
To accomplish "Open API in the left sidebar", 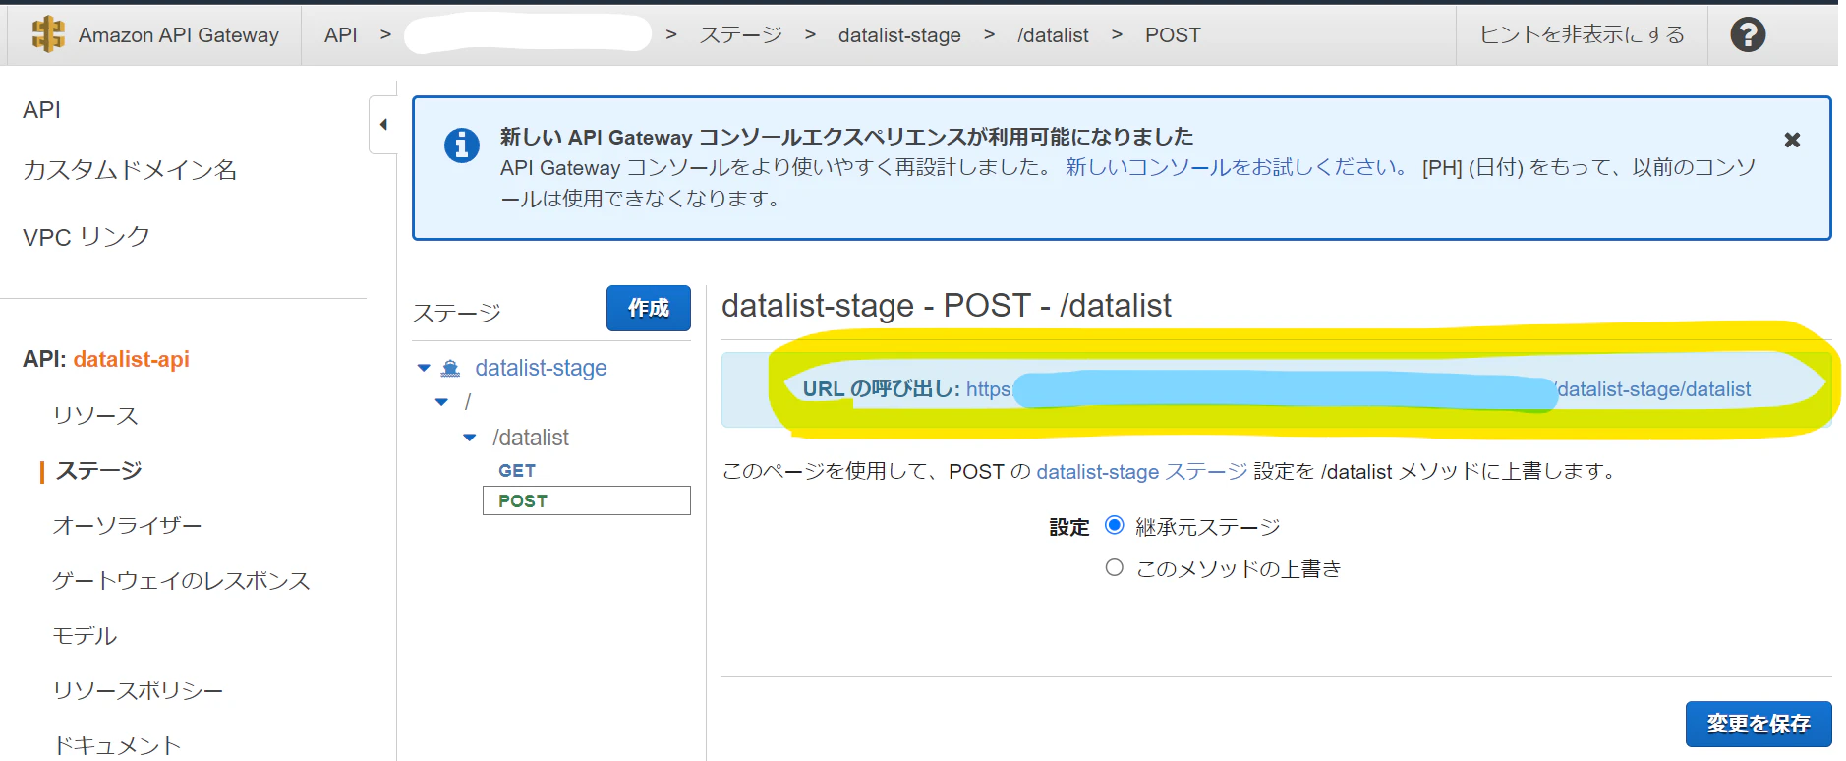I will tap(41, 109).
